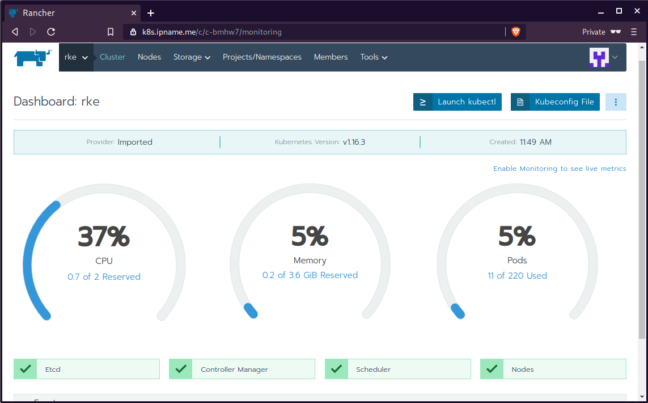
Task: Click the Nodes health checkmark status
Action: coord(492,369)
